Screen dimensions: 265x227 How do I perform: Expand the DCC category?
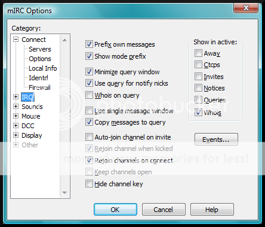pos(16,126)
